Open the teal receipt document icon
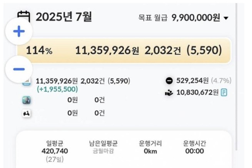The width and height of the screenshot is (252, 168). (224, 92)
